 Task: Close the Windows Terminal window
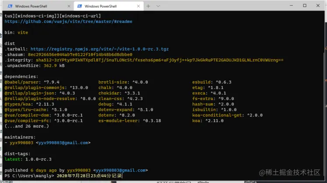coord(318,6)
